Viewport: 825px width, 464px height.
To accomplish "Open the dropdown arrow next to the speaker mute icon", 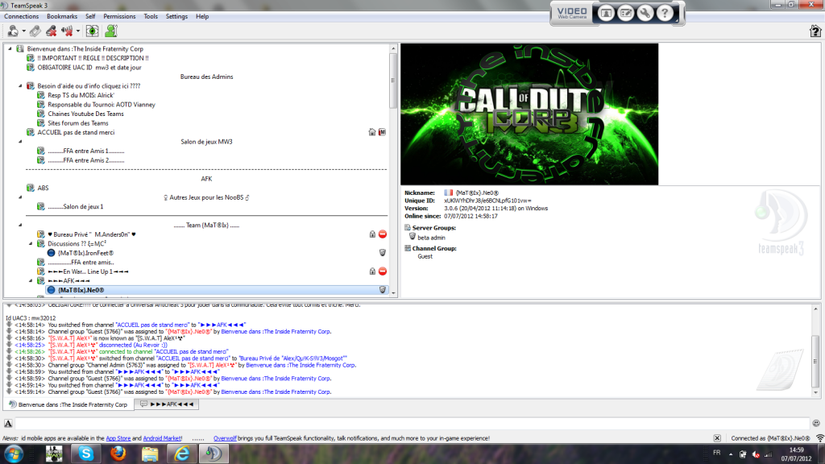I will point(78,31).
